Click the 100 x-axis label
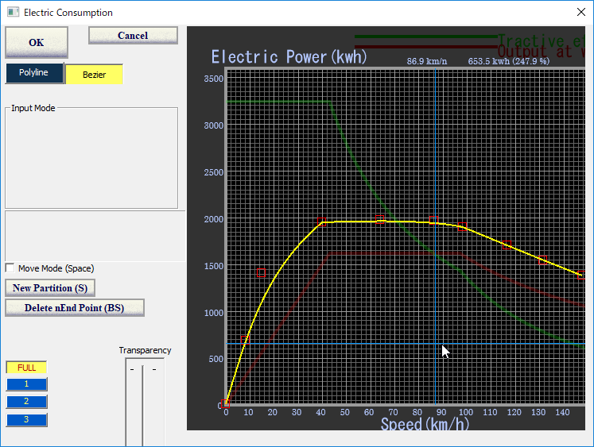 (x=466, y=412)
